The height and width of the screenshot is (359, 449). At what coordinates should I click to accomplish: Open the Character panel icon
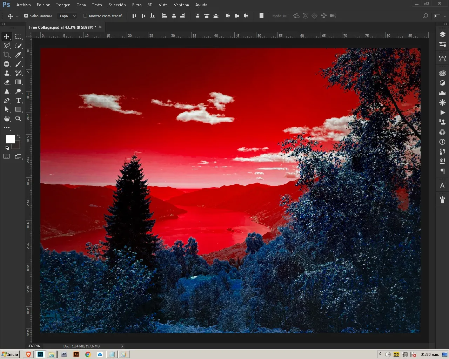pyautogui.click(x=442, y=185)
